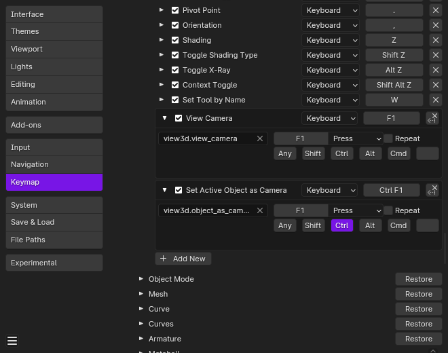The height and width of the screenshot is (353, 448).
Task: Clear the view3d.view_camera operator field
Action: [x=260, y=138]
